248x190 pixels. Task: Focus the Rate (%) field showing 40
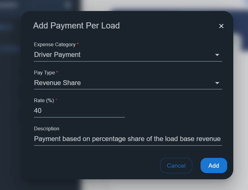[79, 111]
